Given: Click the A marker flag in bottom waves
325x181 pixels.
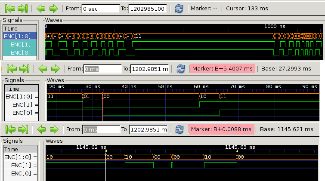Looking at the screenshot, I should (237, 151).
